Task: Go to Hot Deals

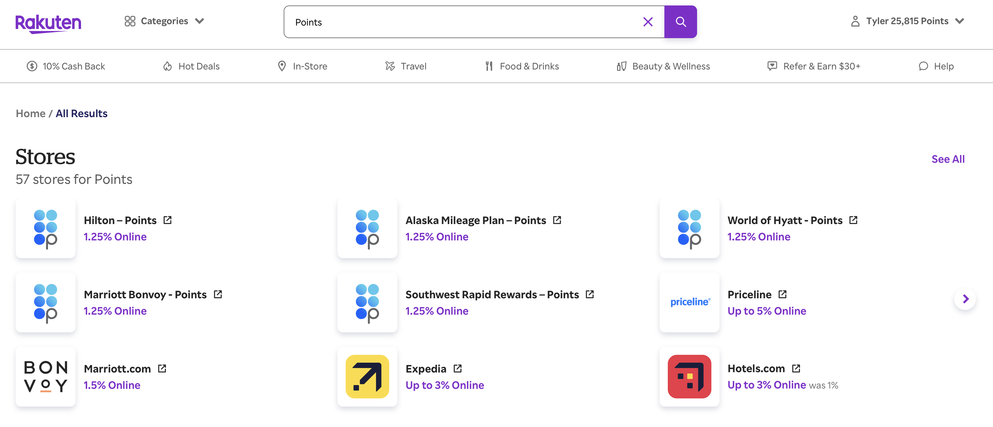Action: (191, 66)
